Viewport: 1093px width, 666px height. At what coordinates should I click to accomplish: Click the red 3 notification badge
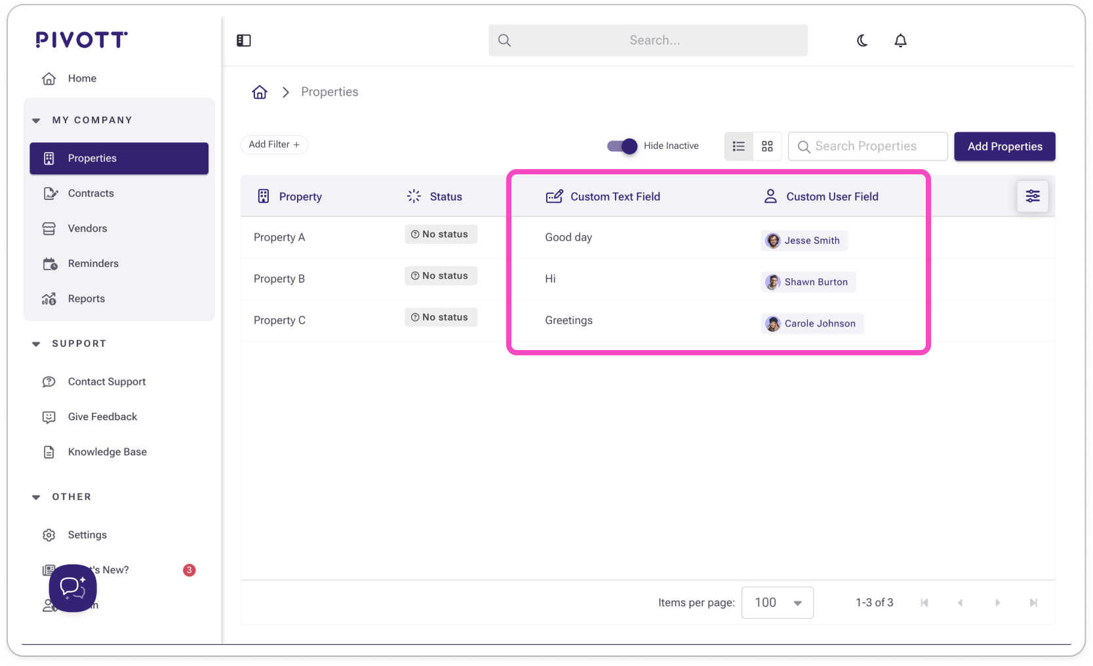tap(189, 570)
